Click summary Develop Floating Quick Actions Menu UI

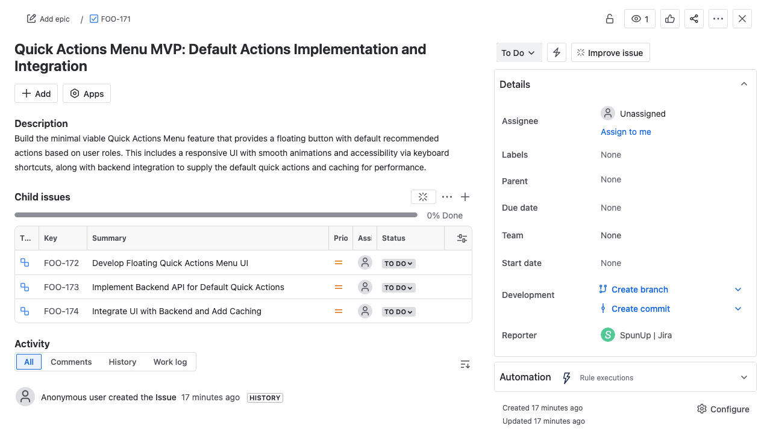170,263
